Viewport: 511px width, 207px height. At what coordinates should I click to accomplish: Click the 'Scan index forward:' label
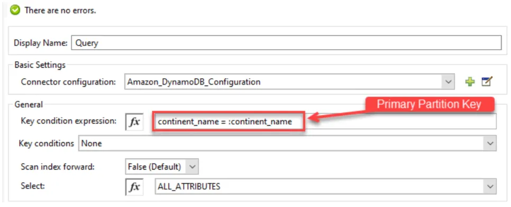point(58,167)
